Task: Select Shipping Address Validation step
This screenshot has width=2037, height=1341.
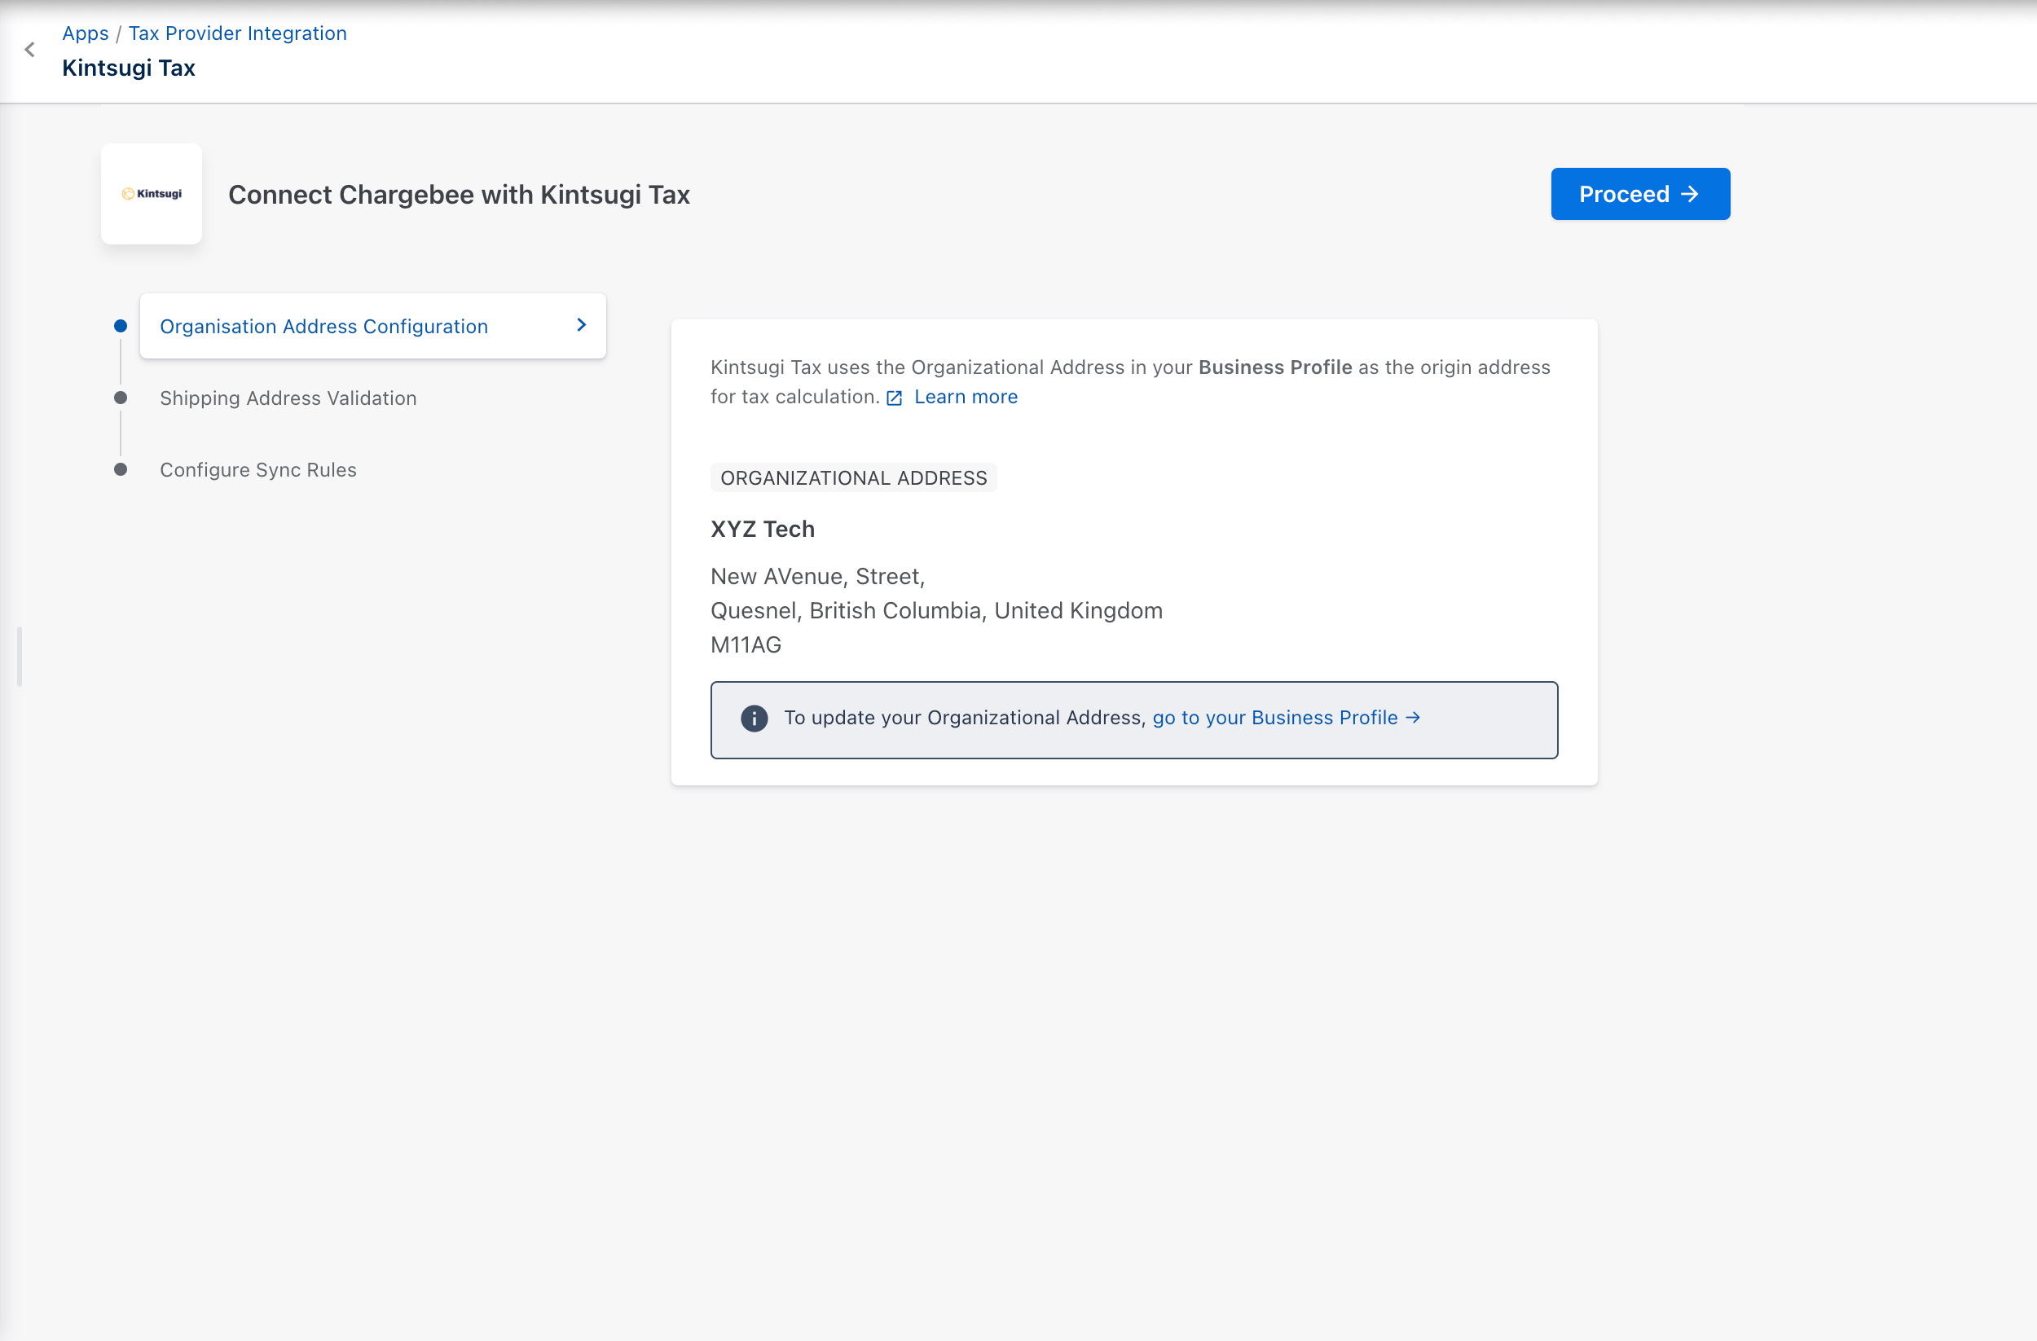Action: point(288,398)
